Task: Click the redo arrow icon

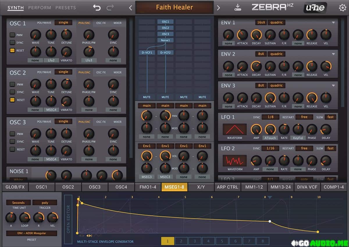Action: 110,8
